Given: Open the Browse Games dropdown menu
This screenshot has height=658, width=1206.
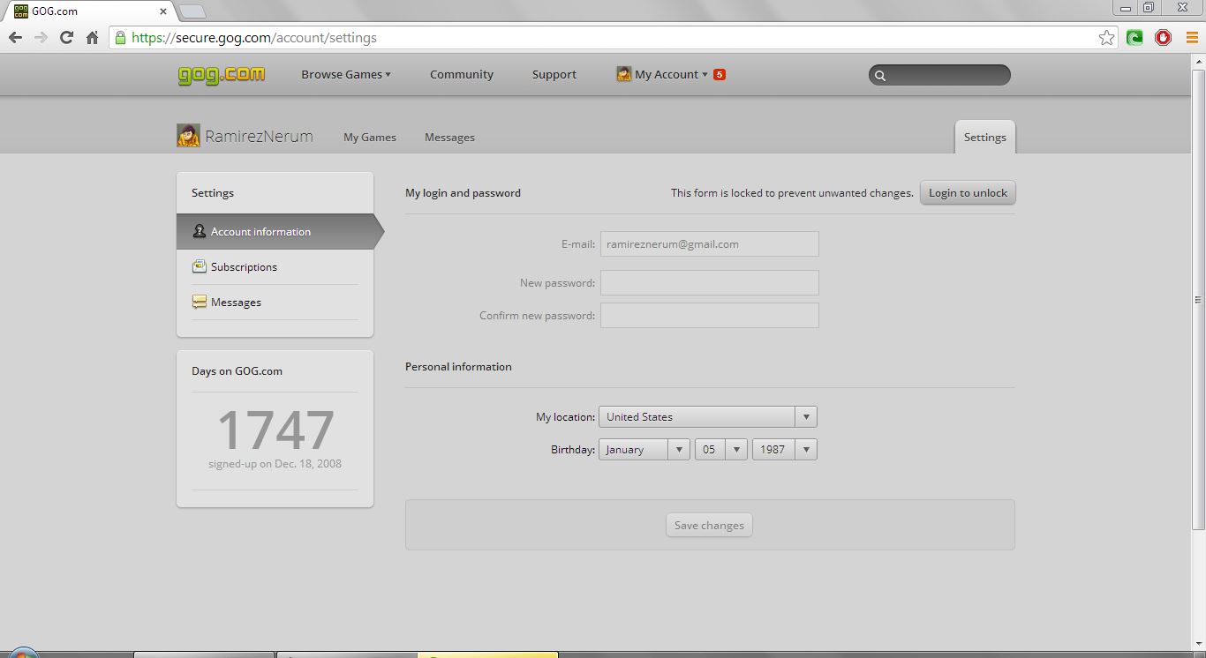Looking at the screenshot, I should [346, 74].
